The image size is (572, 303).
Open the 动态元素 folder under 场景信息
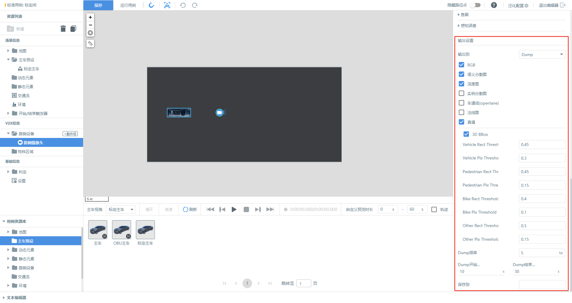click(x=23, y=78)
